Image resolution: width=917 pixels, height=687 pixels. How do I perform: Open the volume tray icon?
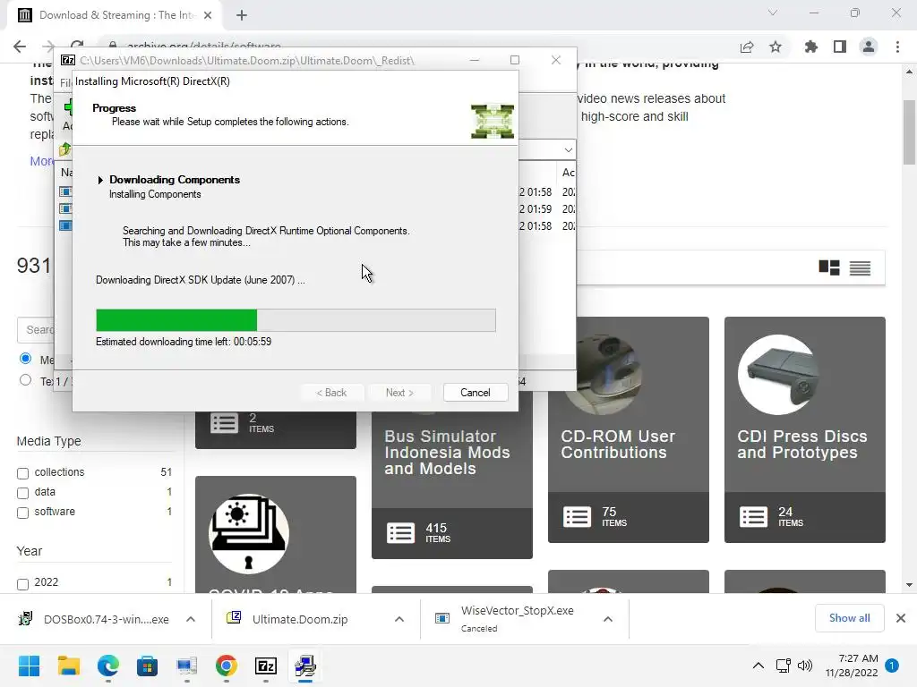coord(805,666)
